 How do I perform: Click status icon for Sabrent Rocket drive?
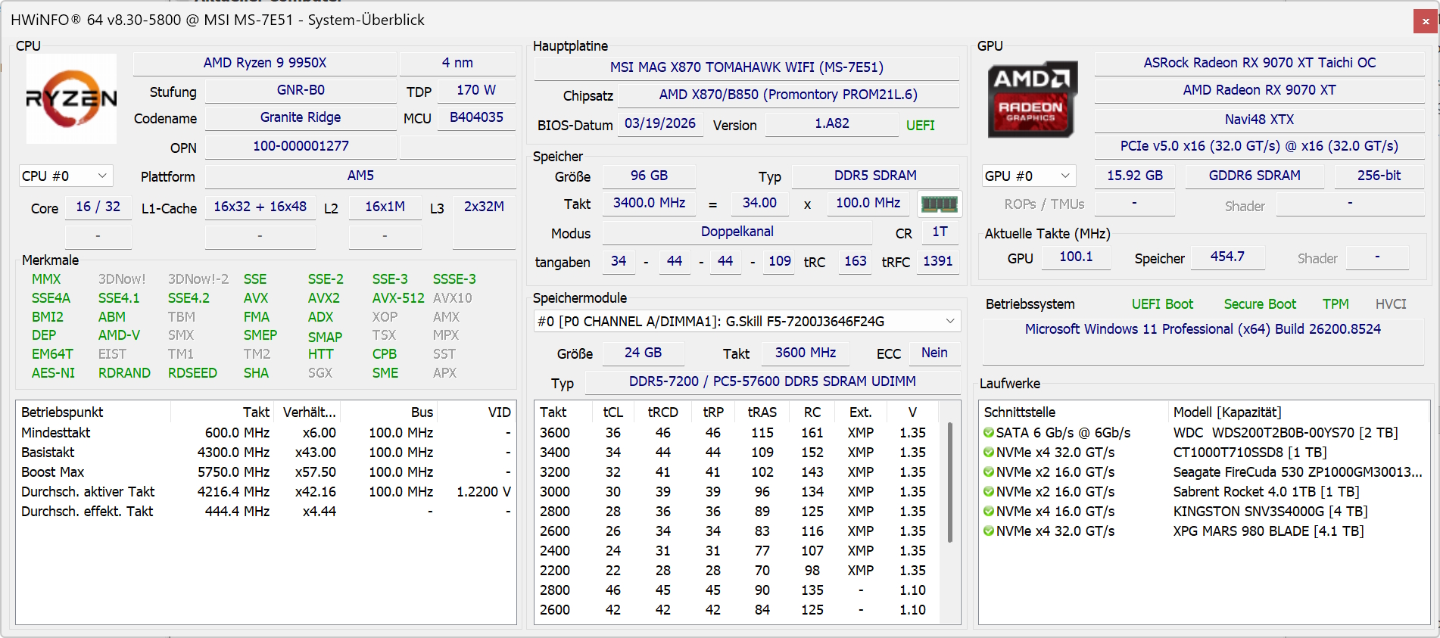(x=989, y=492)
